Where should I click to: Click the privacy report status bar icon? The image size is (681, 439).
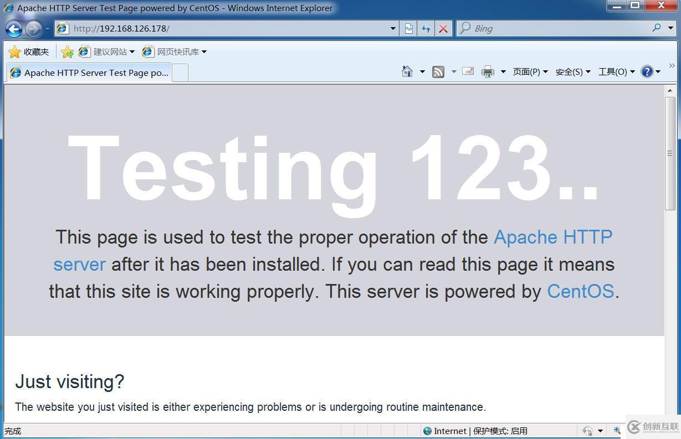[587, 431]
